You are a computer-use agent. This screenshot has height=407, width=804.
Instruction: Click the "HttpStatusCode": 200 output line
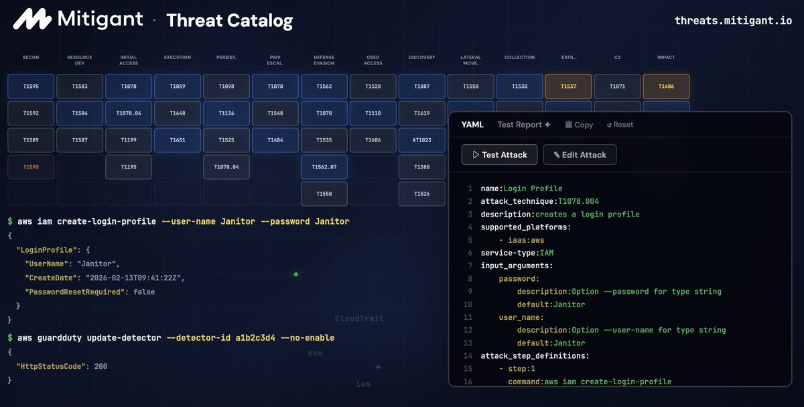62,367
